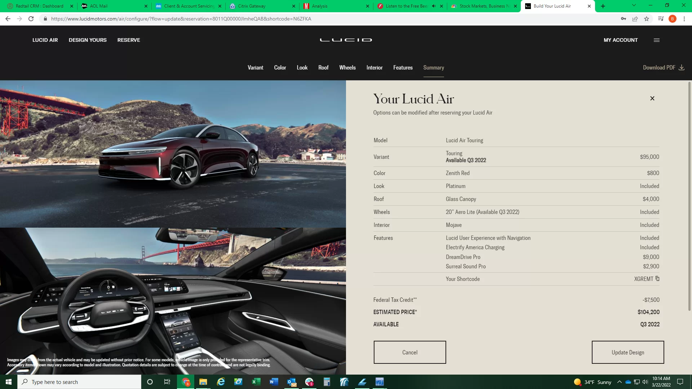Screen dimensions: 692x389
Task: Close the Redtail CRM tab
Action: click(71, 6)
